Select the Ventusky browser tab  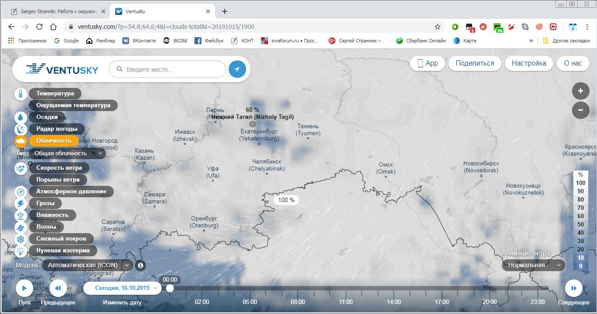point(162,11)
